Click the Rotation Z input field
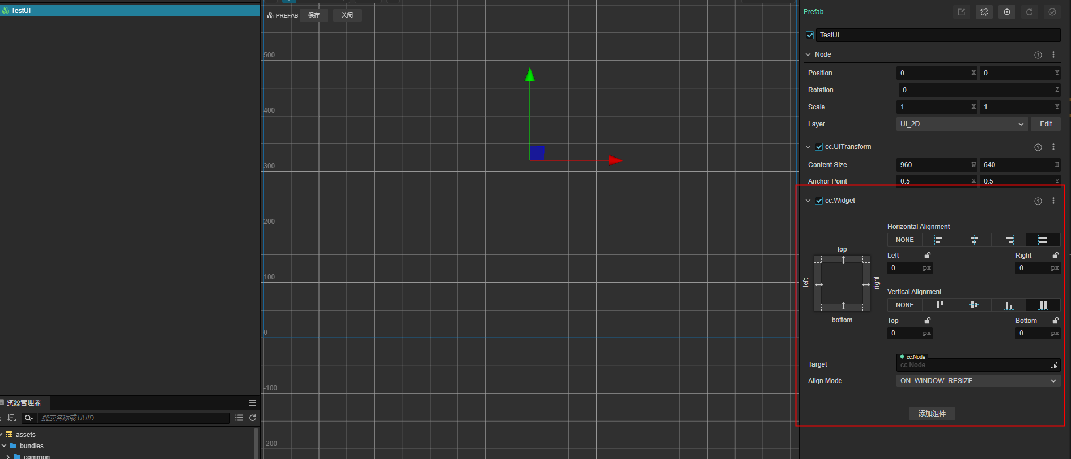This screenshot has width=1071, height=459. (980, 90)
